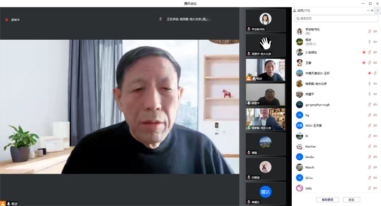Image resolution: width=381 pixels, height=206 pixels.
Task: Click the 改名 rename button
Action: [x=352, y=199]
